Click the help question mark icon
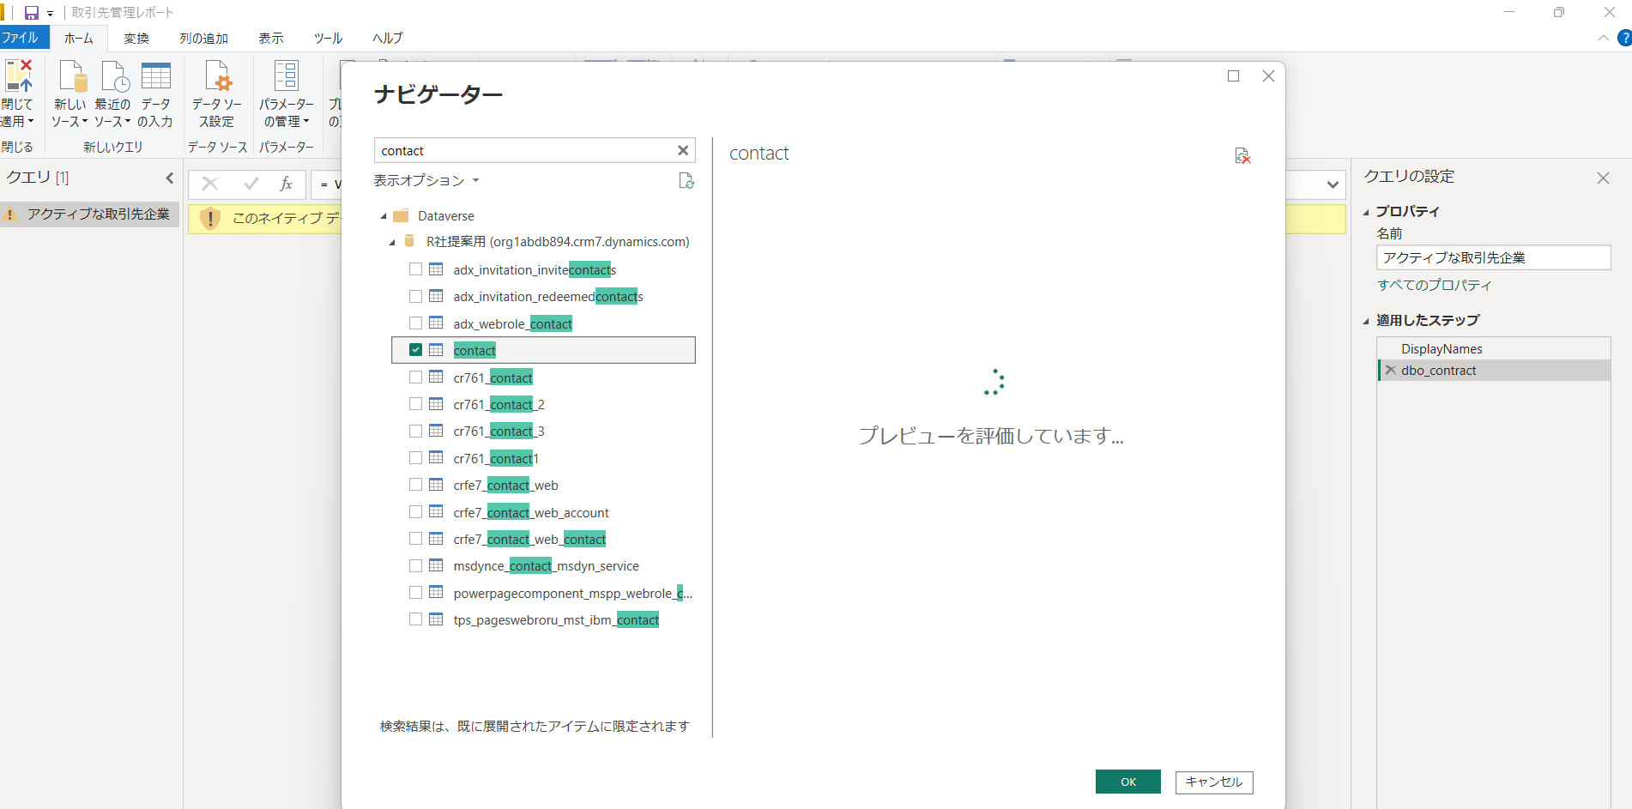This screenshot has width=1632, height=809. [x=1624, y=38]
